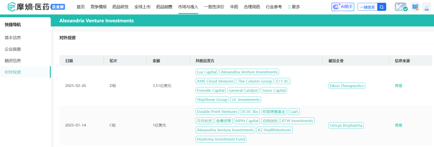Open 竞争情报 menu
The width and height of the screenshot is (434, 147).
pyautogui.click(x=98, y=7)
